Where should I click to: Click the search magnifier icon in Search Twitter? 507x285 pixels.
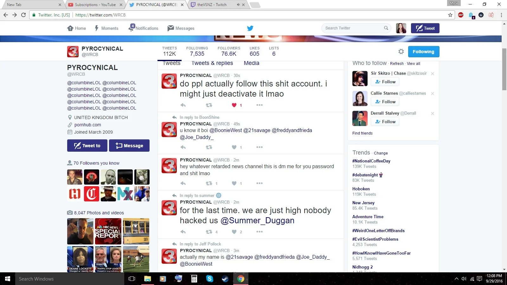coord(386,28)
